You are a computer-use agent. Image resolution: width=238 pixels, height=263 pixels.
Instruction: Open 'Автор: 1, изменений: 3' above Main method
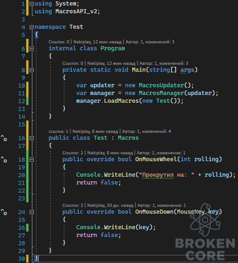point(164,63)
